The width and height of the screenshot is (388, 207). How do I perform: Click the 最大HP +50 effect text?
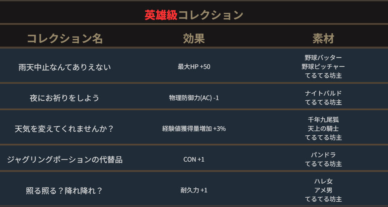[194, 66]
